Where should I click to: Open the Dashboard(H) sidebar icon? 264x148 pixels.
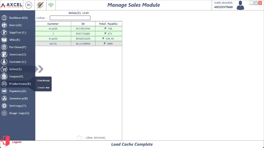4,18
